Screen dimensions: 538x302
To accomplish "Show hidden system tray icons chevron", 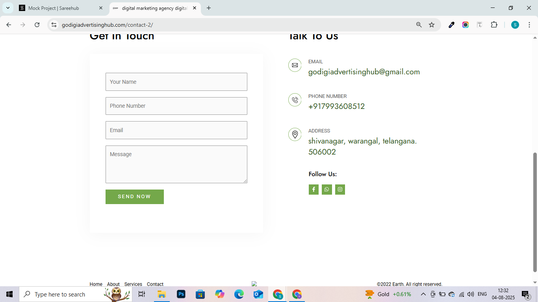I will pyautogui.click(x=423, y=294).
